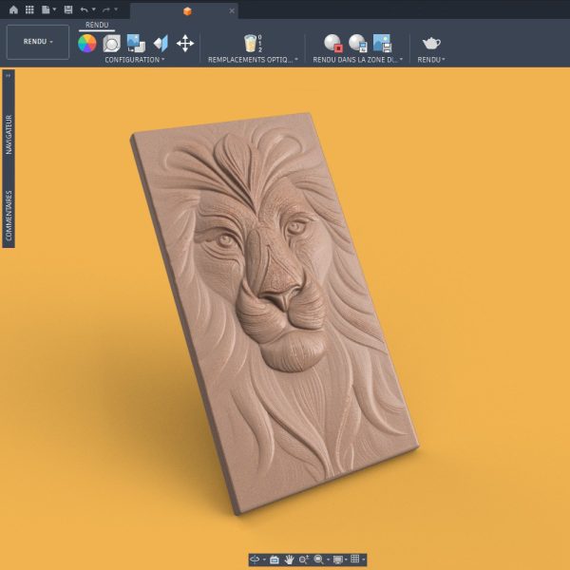The height and width of the screenshot is (570, 570).
Task: Expand the redo history arrow
Action: (x=116, y=9)
